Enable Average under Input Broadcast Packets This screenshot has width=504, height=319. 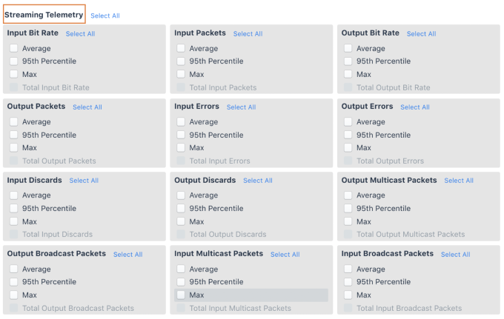(x=348, y=269)
